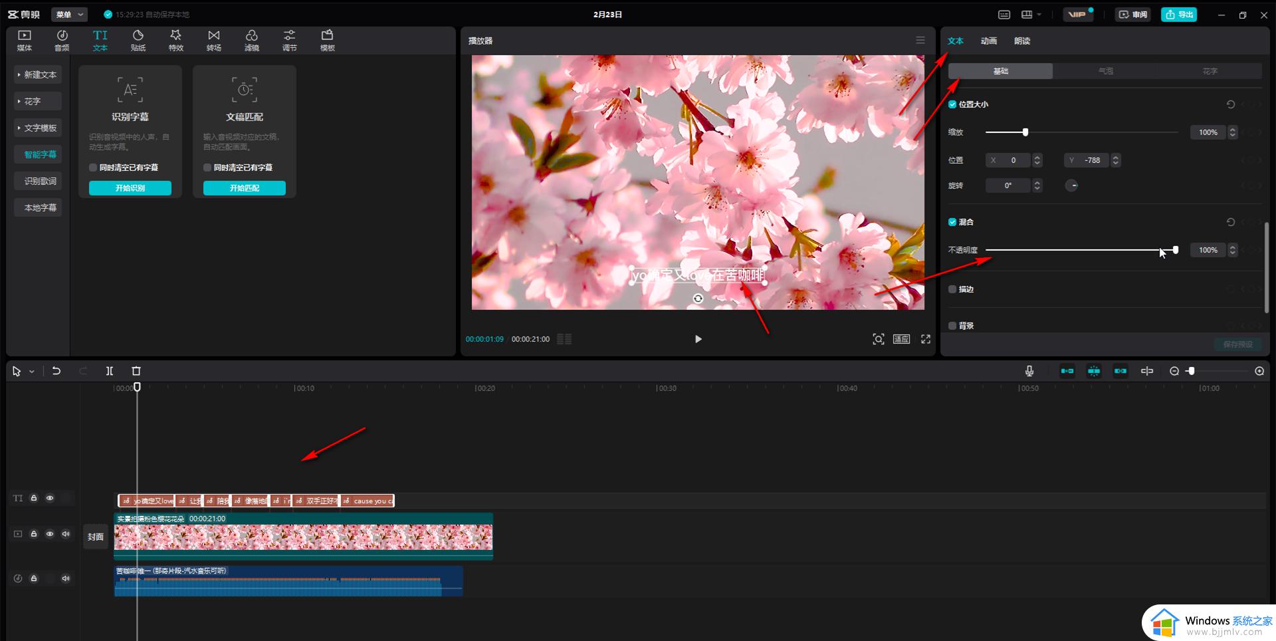Viewport: 1276px width, 641px height.
Task: Uncheck the 位置大小 checkbox
Action: [952, 104]
